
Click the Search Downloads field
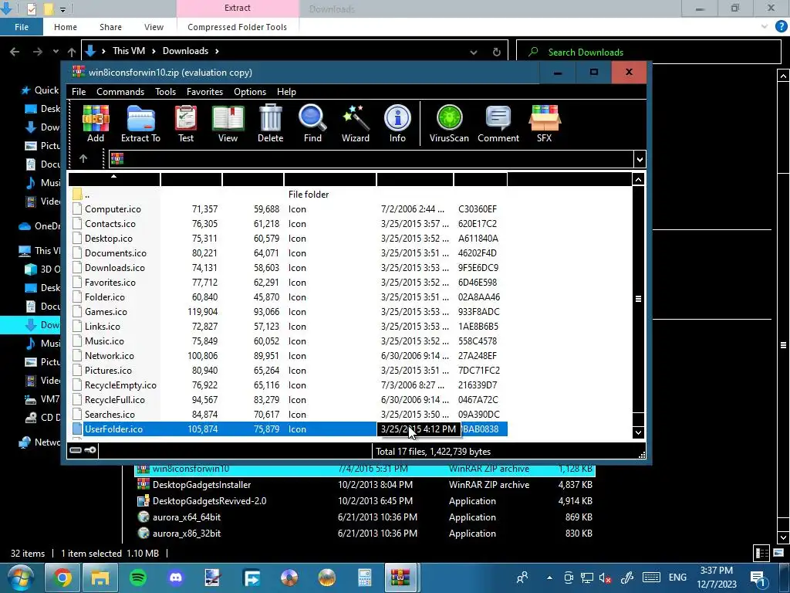tap(649, 52)
